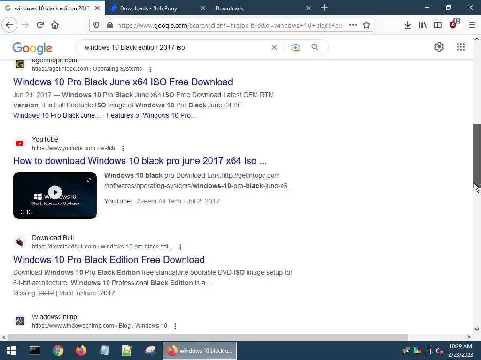Image resolution: width=481 pixels, height=360 pixels.
Task: Close the Downloads - Bob Pony tab
Action: click(203, 8)
